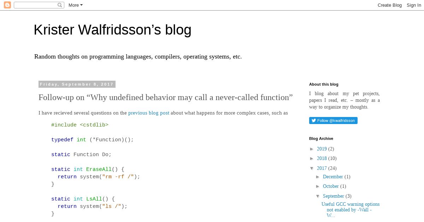Collapse the September archive month
The width and height of the screenshot is (424, 222).
(x=318, y=196)
